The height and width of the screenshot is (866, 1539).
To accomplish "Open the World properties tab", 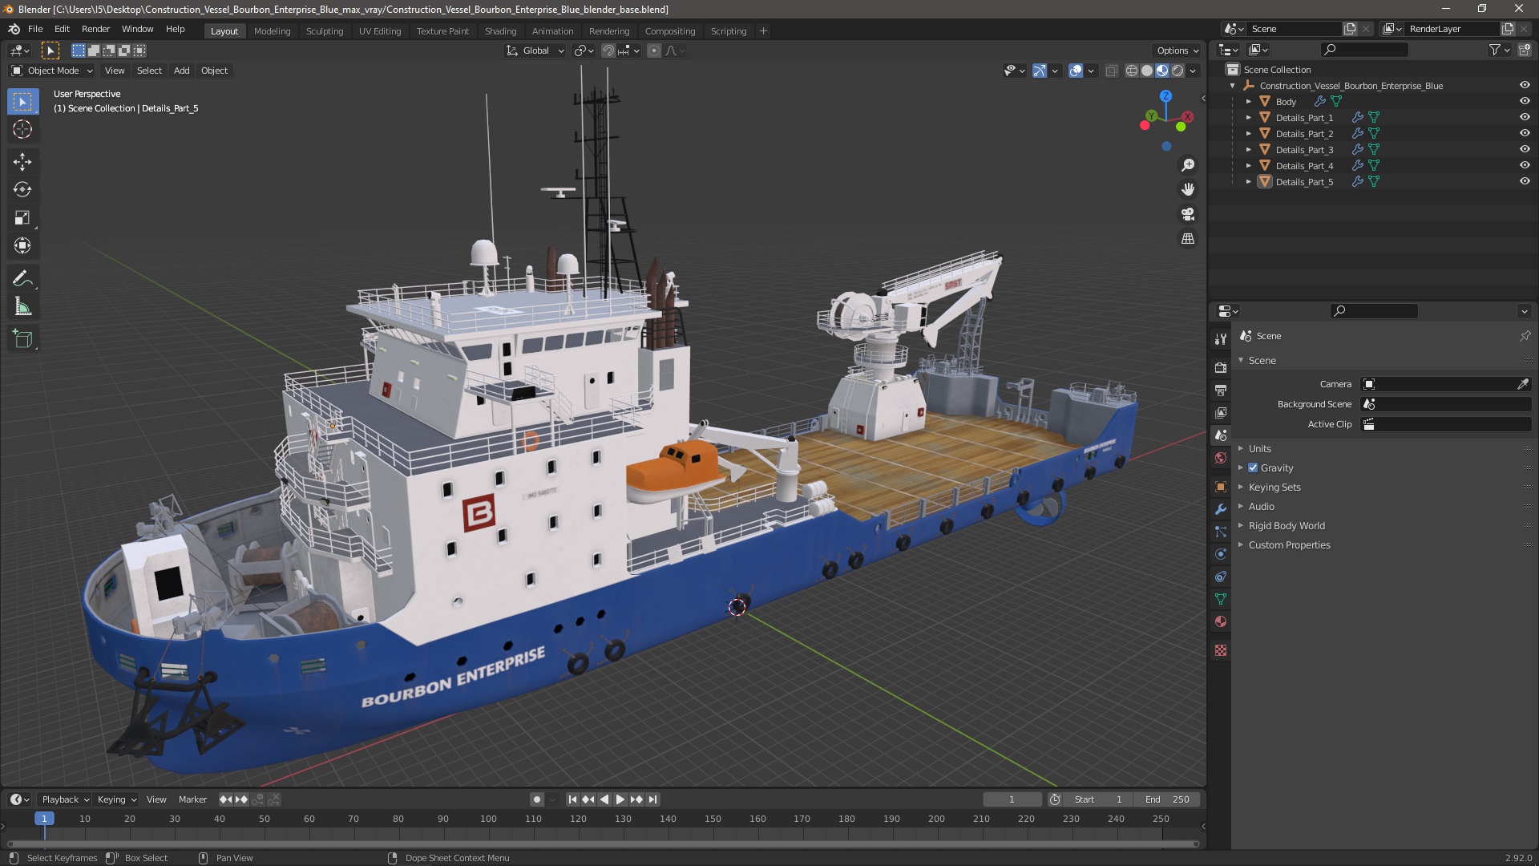I will click(1221, 458).
